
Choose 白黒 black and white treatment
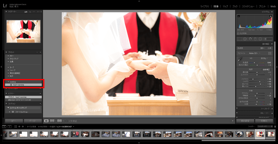click(x=269, y=48)
